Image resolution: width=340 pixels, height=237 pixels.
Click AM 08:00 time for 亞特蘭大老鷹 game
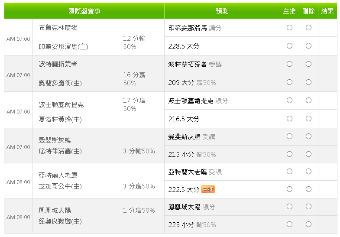point(18,182)
